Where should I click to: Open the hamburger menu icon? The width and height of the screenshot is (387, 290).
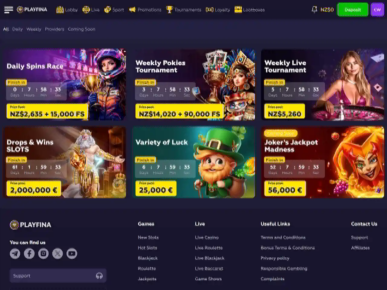pos(9,10)
